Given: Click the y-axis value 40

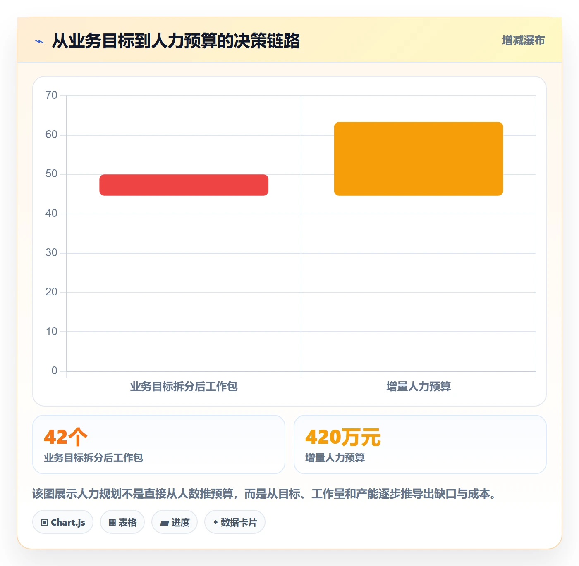Looking at the screenshot, I should point(51,214).
